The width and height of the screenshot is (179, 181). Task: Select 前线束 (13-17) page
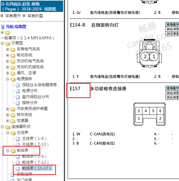click(x=37, y=168)
